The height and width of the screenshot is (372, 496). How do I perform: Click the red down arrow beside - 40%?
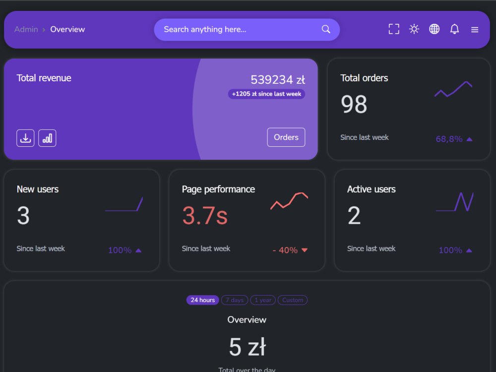click(x=305, y=250)
